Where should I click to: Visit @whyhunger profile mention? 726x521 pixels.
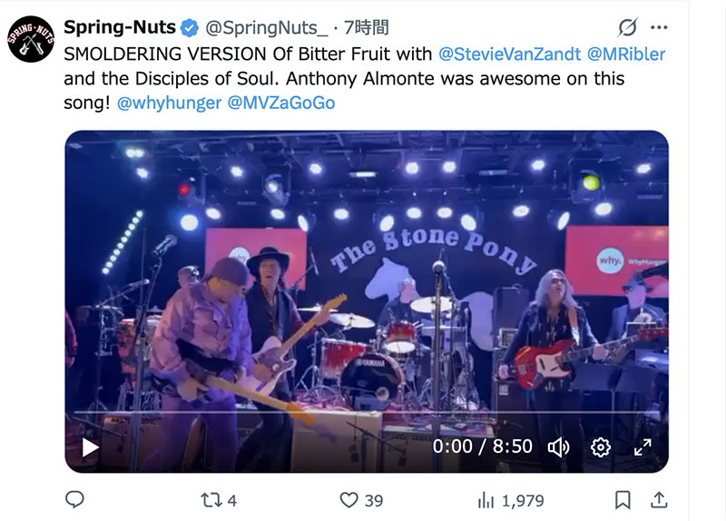(x=170, y=103)
